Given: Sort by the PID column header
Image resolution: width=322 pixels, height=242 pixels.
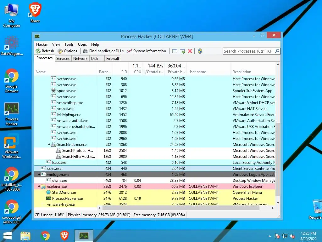Looking at the screenshot, I should (121, 72).
